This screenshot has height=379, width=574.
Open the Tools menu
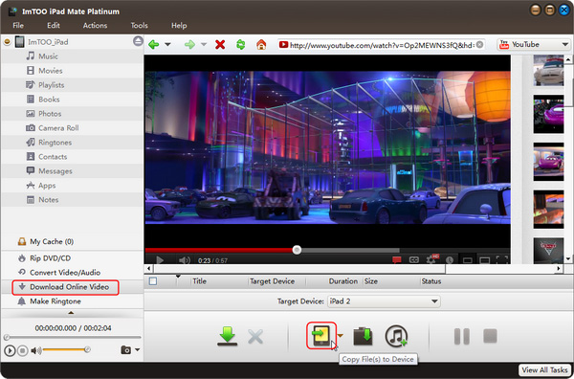139,26
